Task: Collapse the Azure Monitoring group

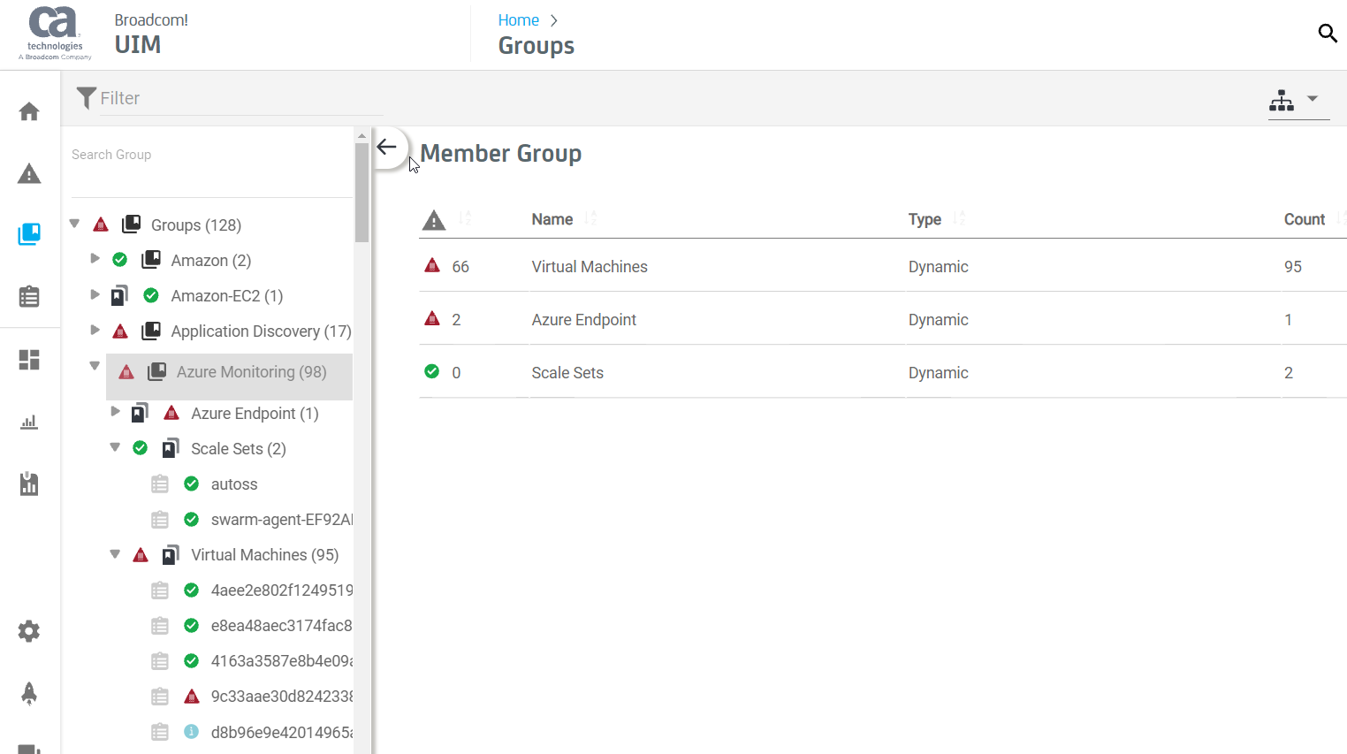Action: pos(95,364)
